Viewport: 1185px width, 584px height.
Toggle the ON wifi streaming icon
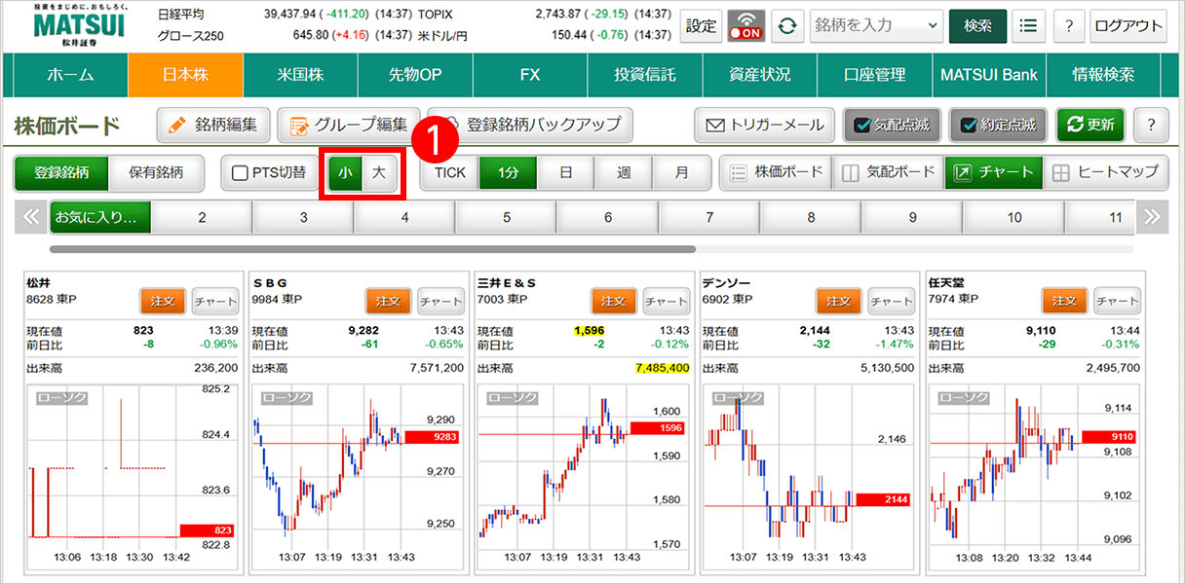pyautogui.click(x=747, y=26)
